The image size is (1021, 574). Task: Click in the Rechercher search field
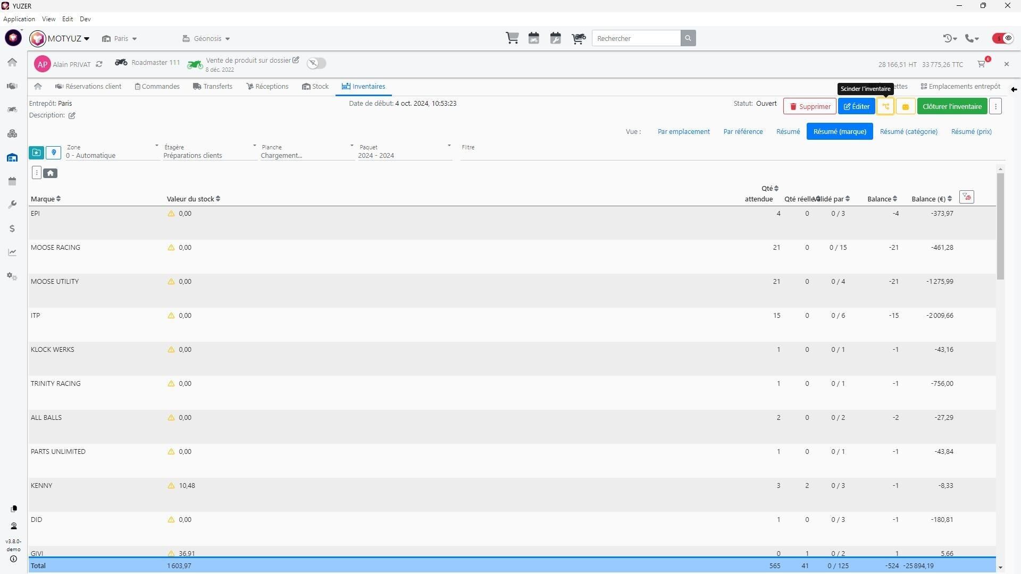point(635,38)
